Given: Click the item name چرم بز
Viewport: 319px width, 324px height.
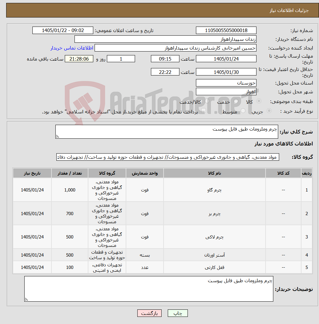Looking at the screenshot, I should [214, 214].
